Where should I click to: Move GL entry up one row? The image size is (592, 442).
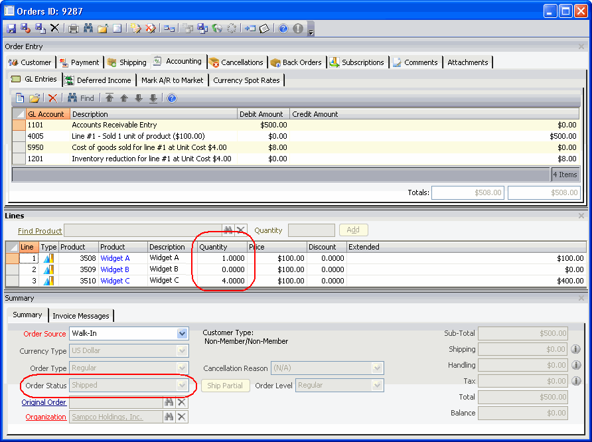(x=124, y=98)
